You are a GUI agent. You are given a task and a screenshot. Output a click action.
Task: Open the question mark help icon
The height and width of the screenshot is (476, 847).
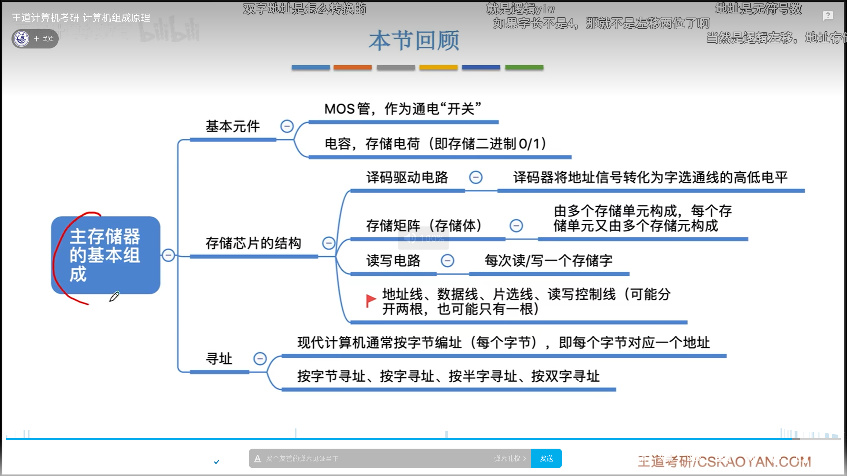click(x=828, y=15)
